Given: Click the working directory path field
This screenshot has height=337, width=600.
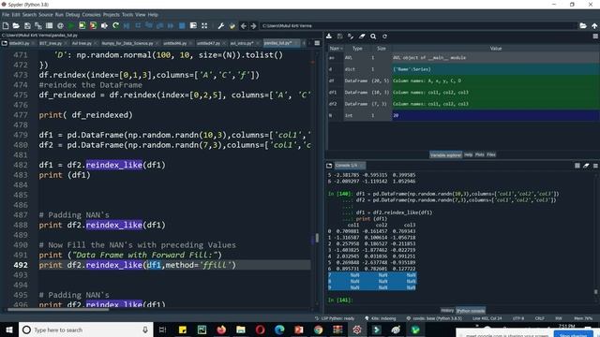Looking at the screenshot, I should 418,25.
